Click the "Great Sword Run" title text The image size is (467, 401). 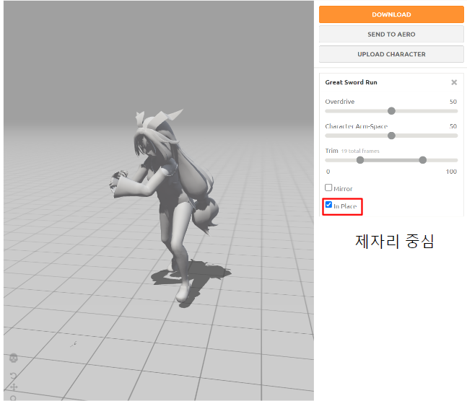(x=351, y=82)
